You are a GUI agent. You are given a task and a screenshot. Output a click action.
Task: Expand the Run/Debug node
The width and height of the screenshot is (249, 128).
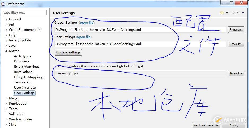pos(6,104)
